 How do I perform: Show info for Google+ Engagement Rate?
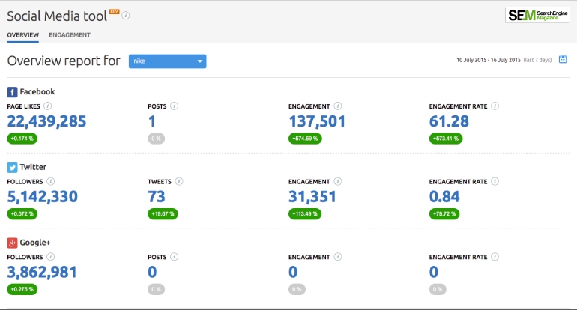(x=495, y=257)
